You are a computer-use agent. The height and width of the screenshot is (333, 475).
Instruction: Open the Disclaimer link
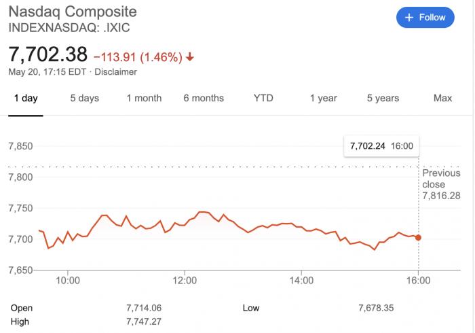[x=115, y=72]
